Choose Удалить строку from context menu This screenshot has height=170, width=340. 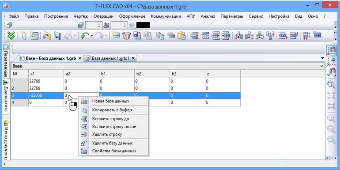pyautogui.click(x=113, y=134)
